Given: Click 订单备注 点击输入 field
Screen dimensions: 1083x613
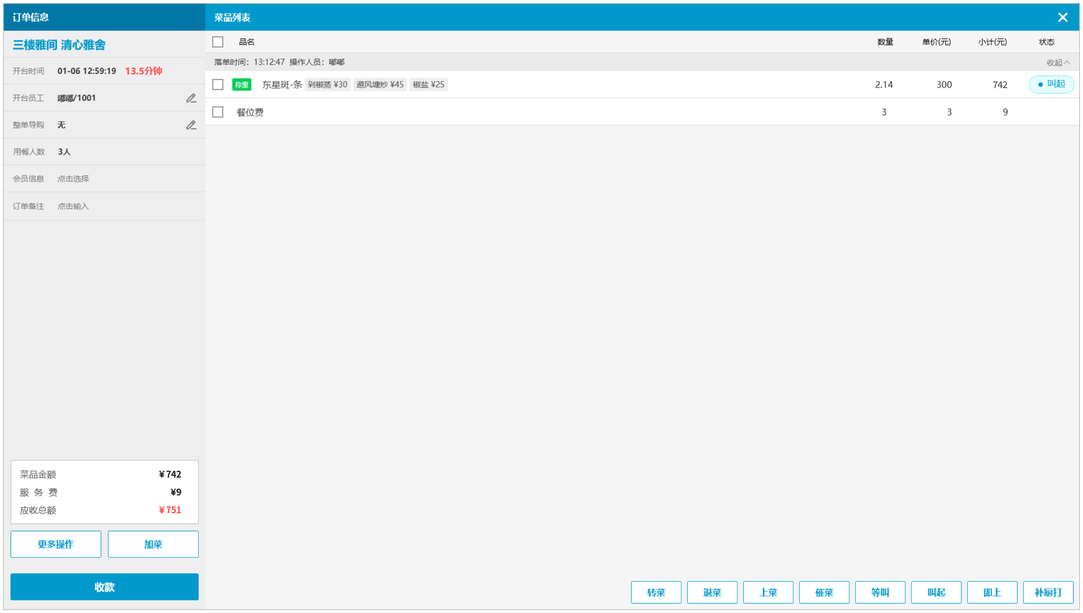Looking at the screenshot, I should pyautogui.click(x=73, y=206).
